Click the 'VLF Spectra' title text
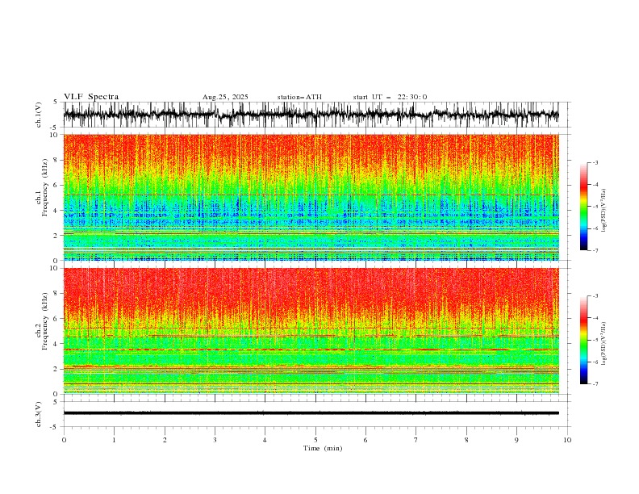 pyautogui.click(x=91, y=97)
